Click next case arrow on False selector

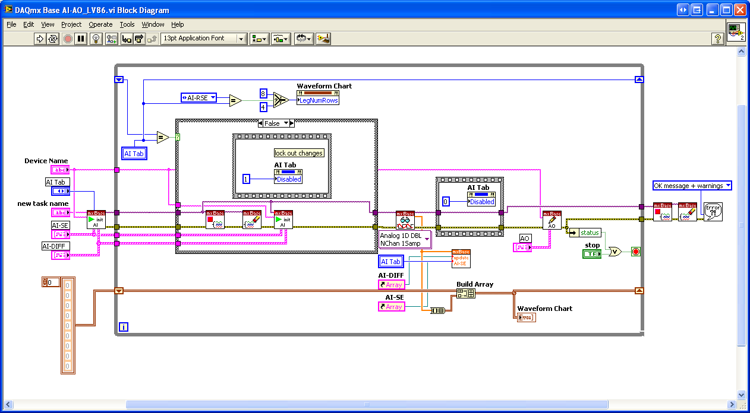[291, 123]
